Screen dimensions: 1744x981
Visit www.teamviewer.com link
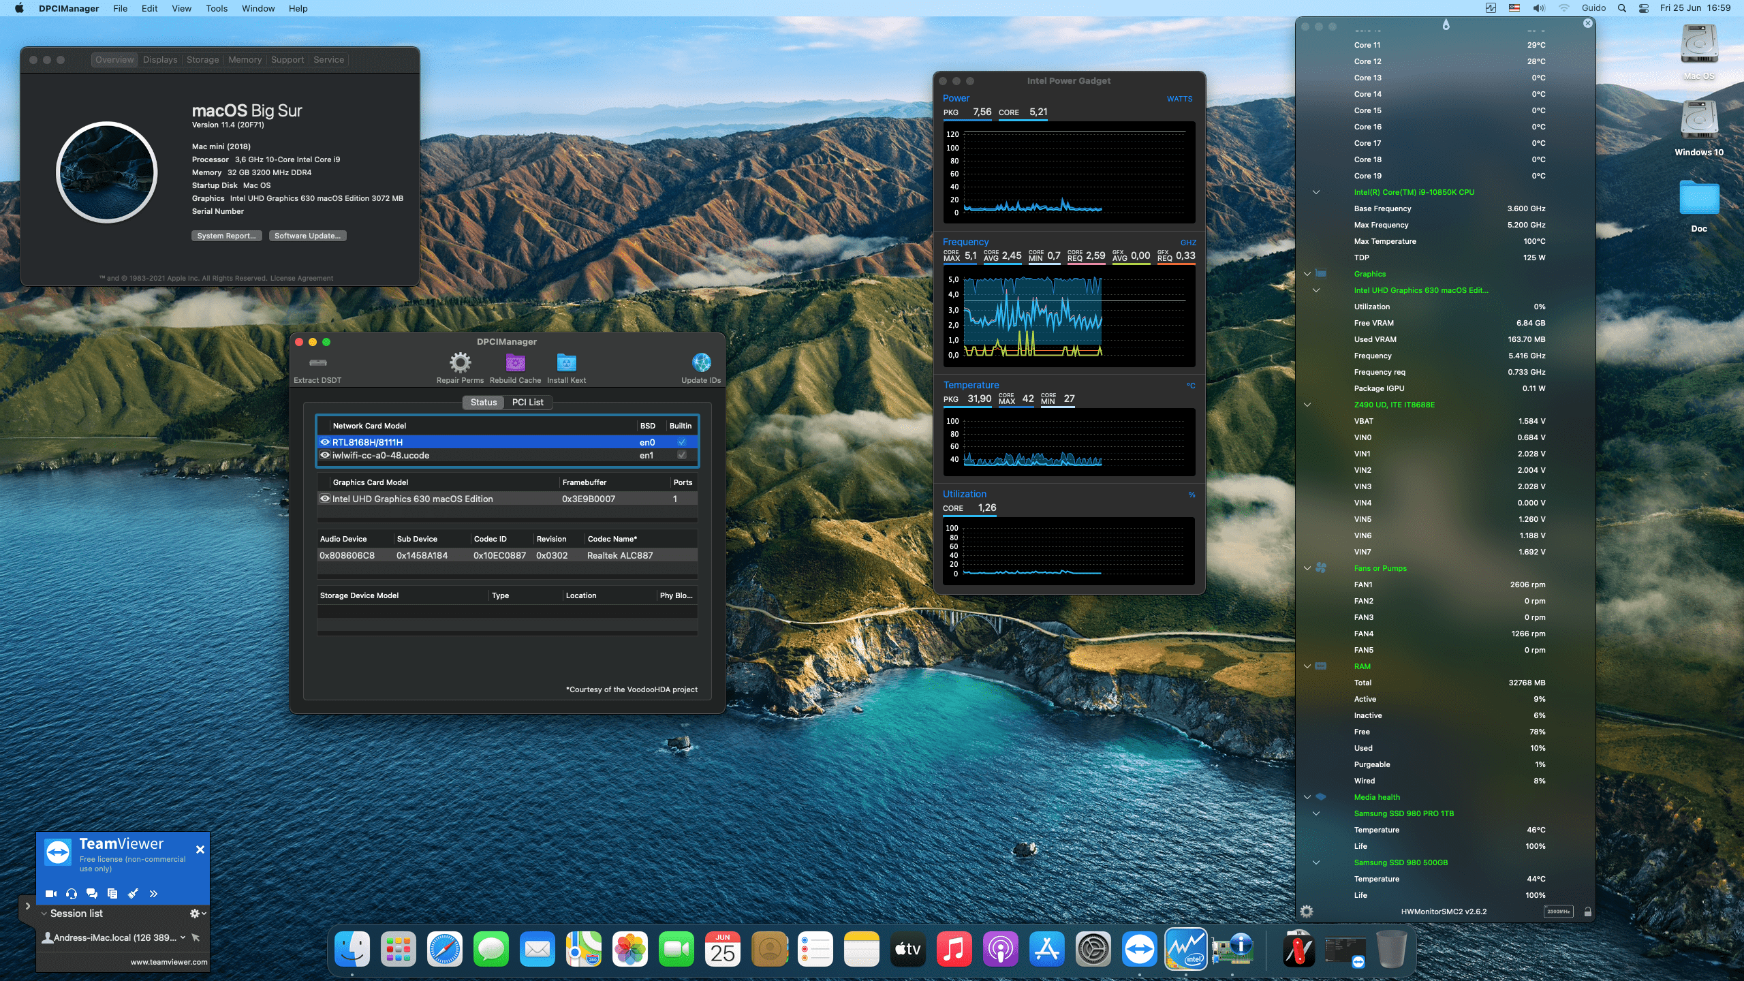pyautogui.click(x=169, y=962)
